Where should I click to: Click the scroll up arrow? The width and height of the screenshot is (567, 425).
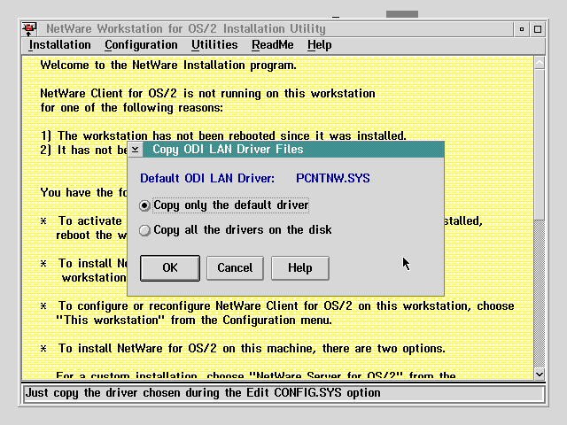click(x=540, y=63)
